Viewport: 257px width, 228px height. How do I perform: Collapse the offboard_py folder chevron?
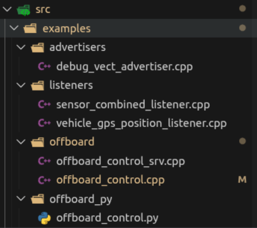[21, 199]
